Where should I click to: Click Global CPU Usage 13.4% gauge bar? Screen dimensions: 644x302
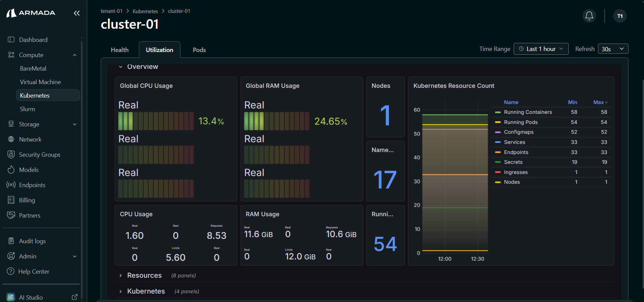156,121
